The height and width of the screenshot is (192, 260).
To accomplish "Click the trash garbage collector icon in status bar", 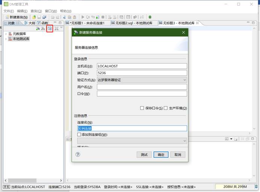I will [x=256, y=186].
